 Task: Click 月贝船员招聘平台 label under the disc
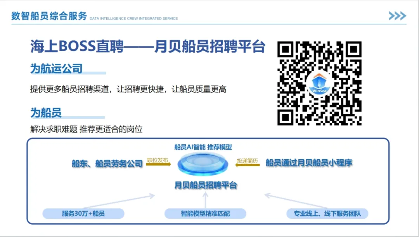click(206, 185)
